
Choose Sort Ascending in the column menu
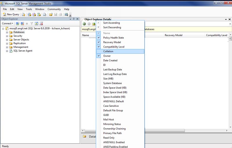pos(120,23)
